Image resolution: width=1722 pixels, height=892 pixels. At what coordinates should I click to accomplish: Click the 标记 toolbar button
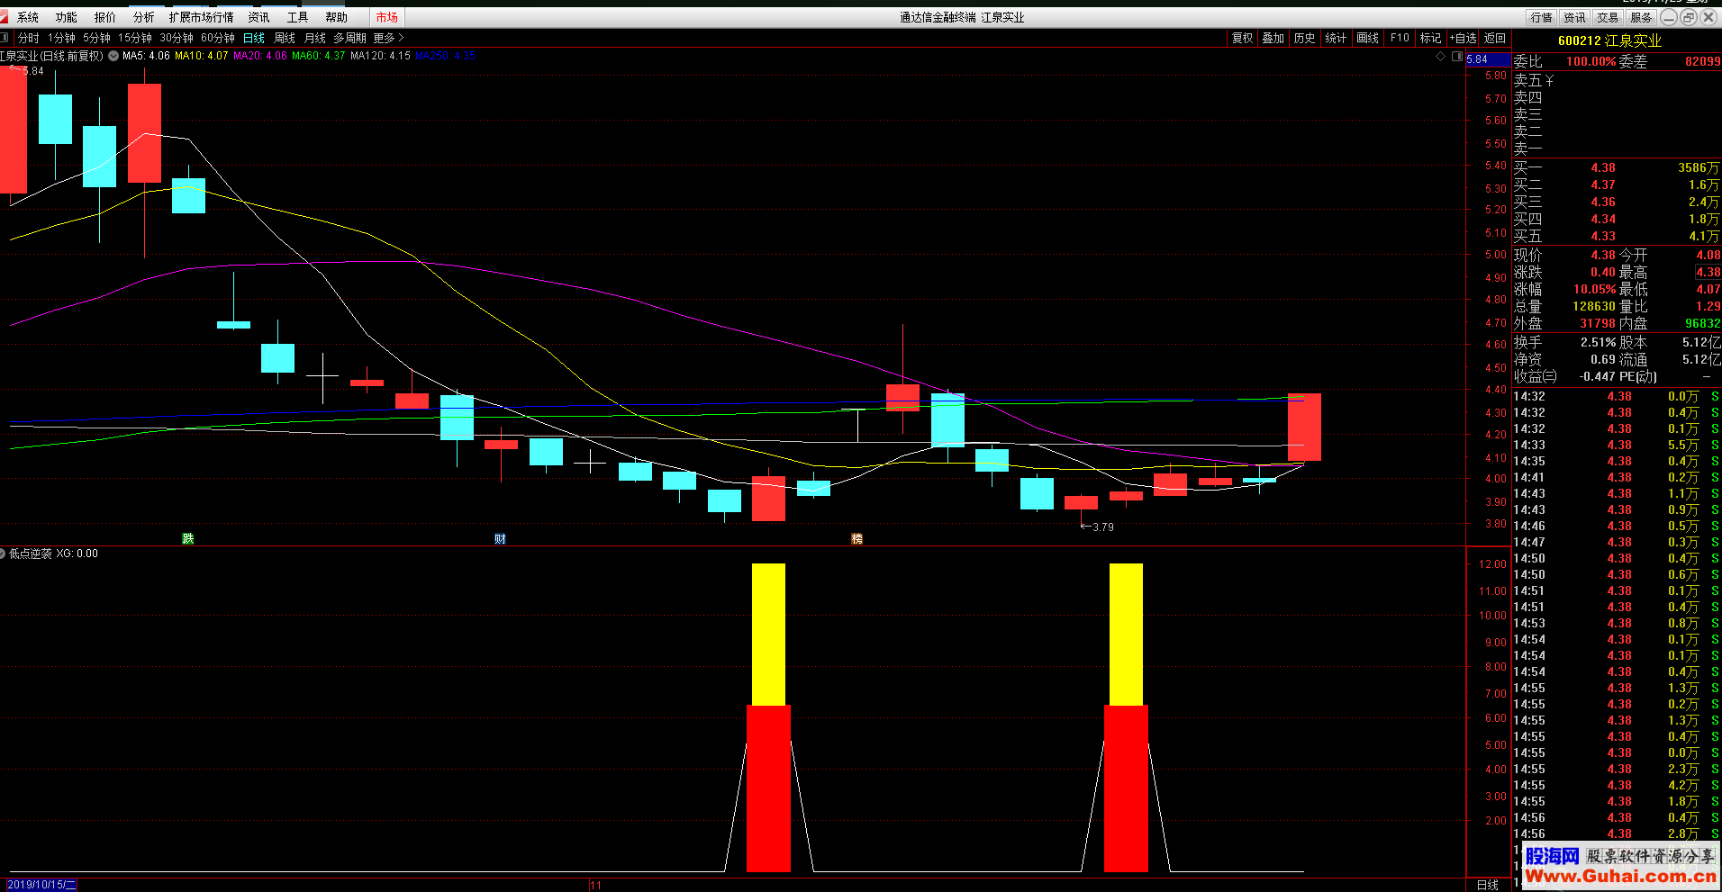1431,38
